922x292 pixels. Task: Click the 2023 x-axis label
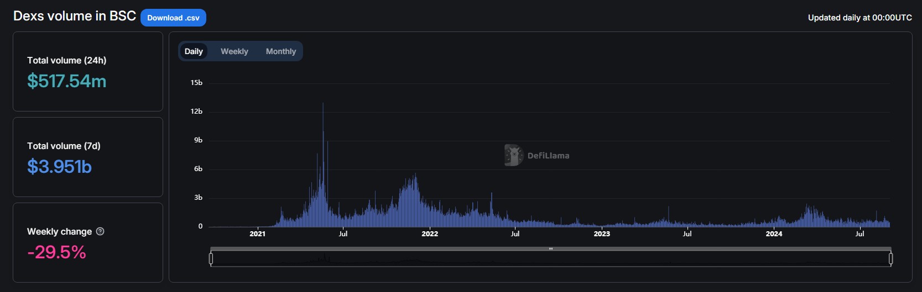(602, 234)
